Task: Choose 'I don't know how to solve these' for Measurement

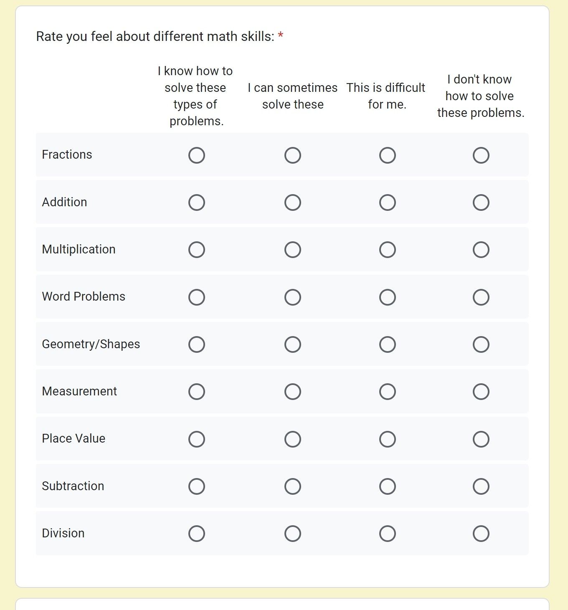Action: pos(481,391)
